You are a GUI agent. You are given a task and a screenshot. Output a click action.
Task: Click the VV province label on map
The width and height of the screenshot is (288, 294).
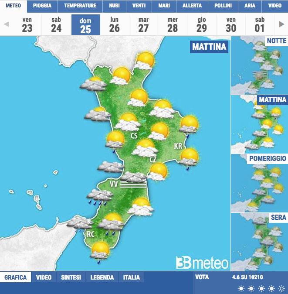click(x=114, y=184)
